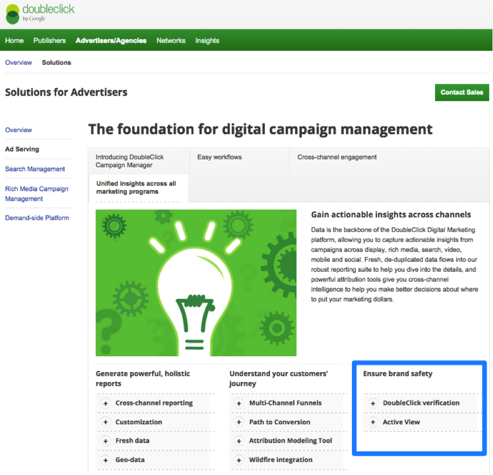This screenshot has height=475, width=493.
Task: Expand the Geo-data plus icon
Action: (105, 460)
